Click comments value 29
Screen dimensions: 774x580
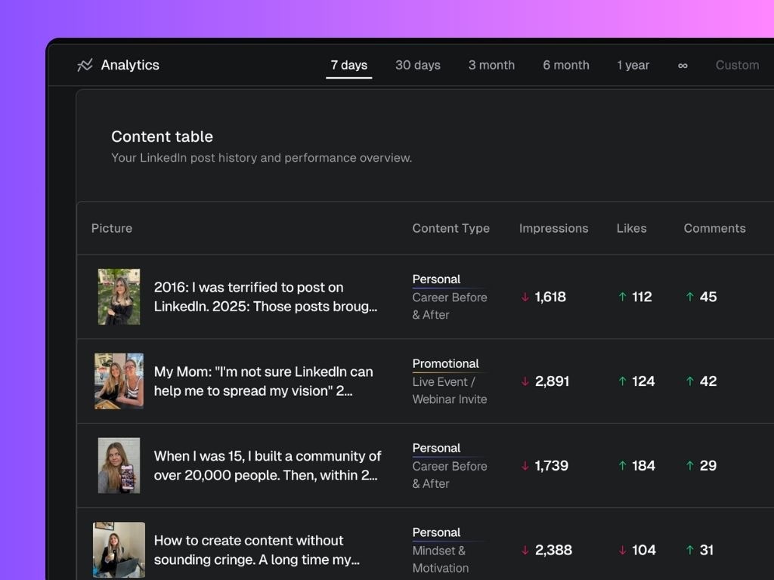coord(708,465)
